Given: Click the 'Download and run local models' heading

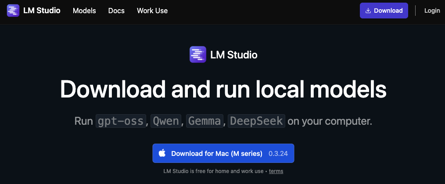Looking at the screenshot, I should pos(223,89).
